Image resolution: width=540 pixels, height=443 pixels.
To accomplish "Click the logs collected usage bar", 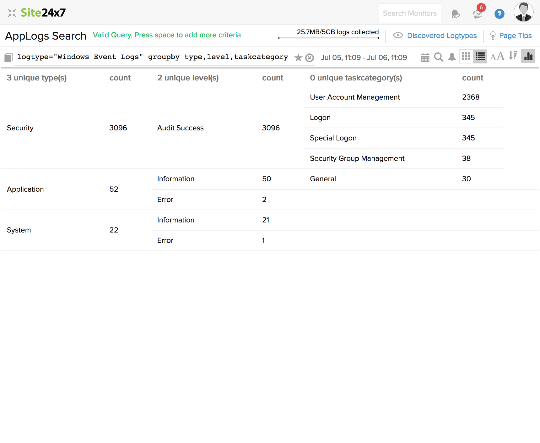I will (x=328, y=38).
